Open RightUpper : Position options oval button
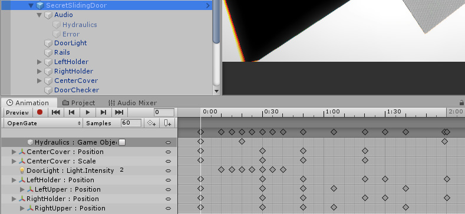The width and height of the screenshot is (465, 214). (168, 208)
